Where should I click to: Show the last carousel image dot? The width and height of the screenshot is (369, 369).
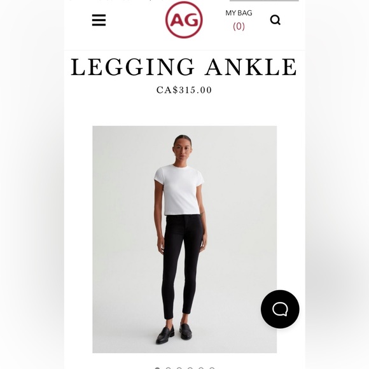pyautogui.click(x=212, y=368)
